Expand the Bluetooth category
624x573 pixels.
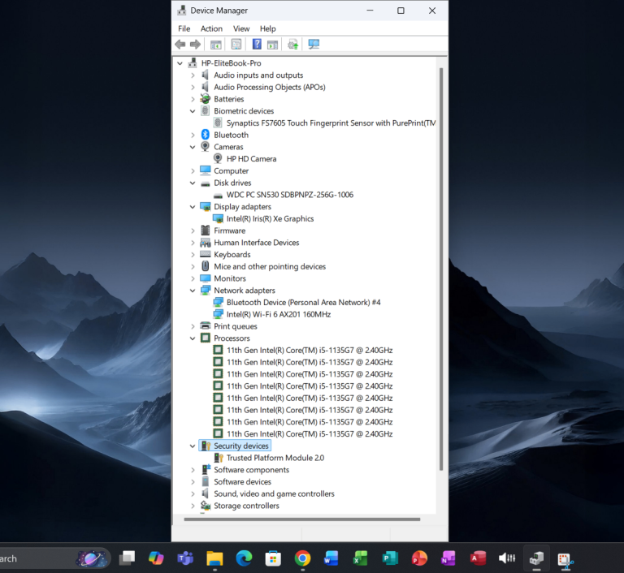[193, 136]
